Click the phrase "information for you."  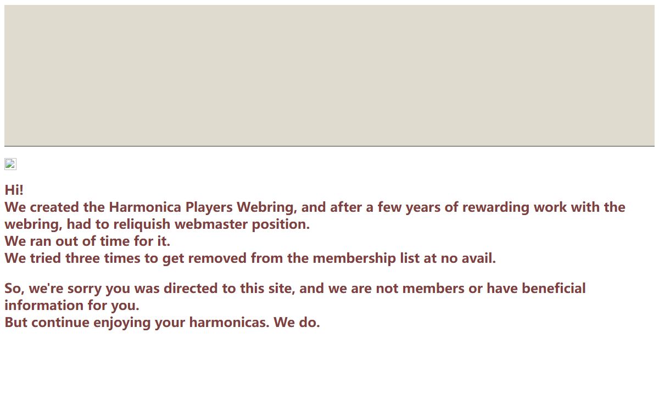click(x=72, y=306)
